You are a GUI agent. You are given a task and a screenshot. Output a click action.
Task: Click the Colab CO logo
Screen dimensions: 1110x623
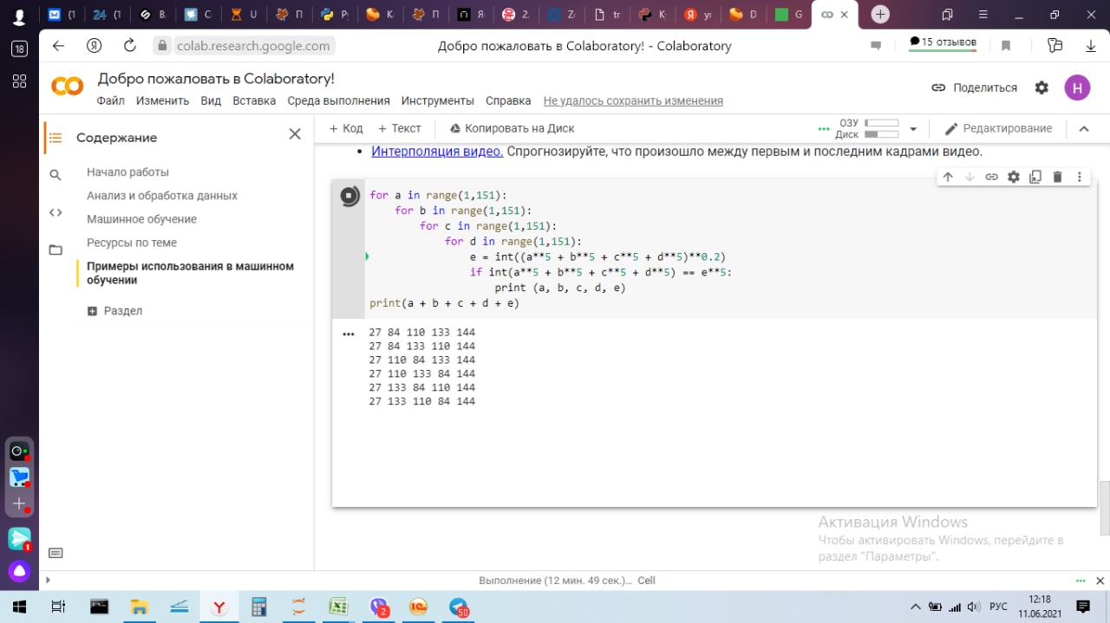[x=68, y=86]
